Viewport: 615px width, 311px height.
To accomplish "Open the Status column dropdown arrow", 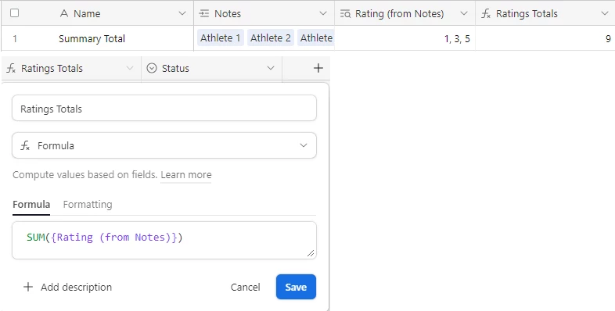I will pyautogui.click(x=270, y=68).
